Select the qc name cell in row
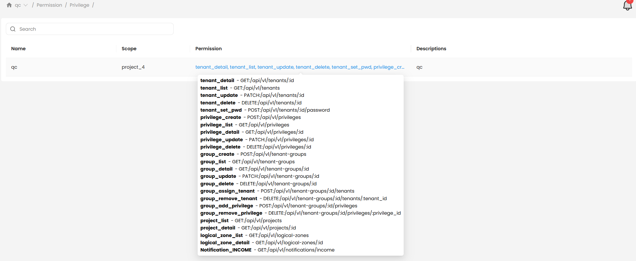Viewport: 636px width, 261px height. [x=14, y=67]
